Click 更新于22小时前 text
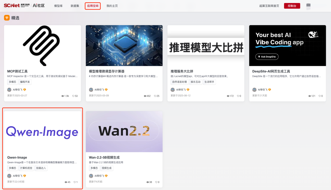This screenshot has height=190, width=331. pyautogui.click(x=16, y=181)
